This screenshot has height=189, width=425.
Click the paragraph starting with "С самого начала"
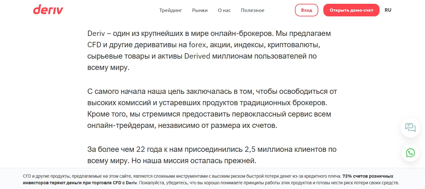(x=212, y=109)
